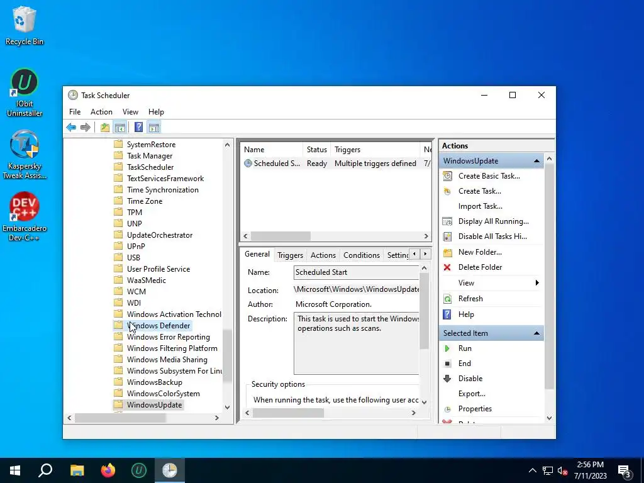This screenshot has width=644, height=483.
Task: Open Kaspersky Tweak Assistant desktop icon
Action: [25, 155]
